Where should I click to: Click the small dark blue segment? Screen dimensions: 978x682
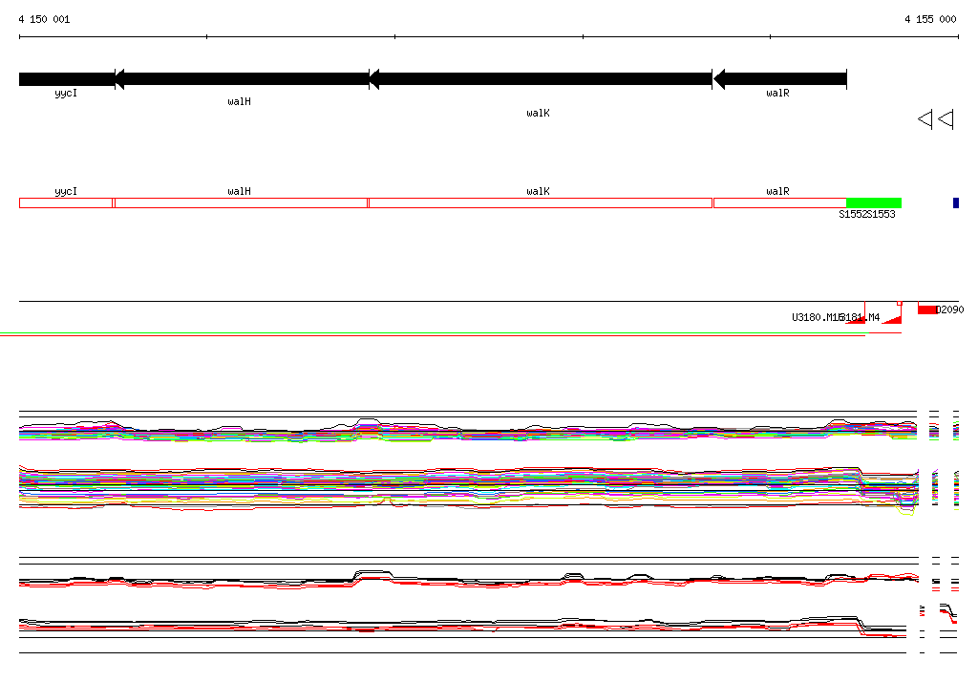pyautogui.click(x=955, y=202)
